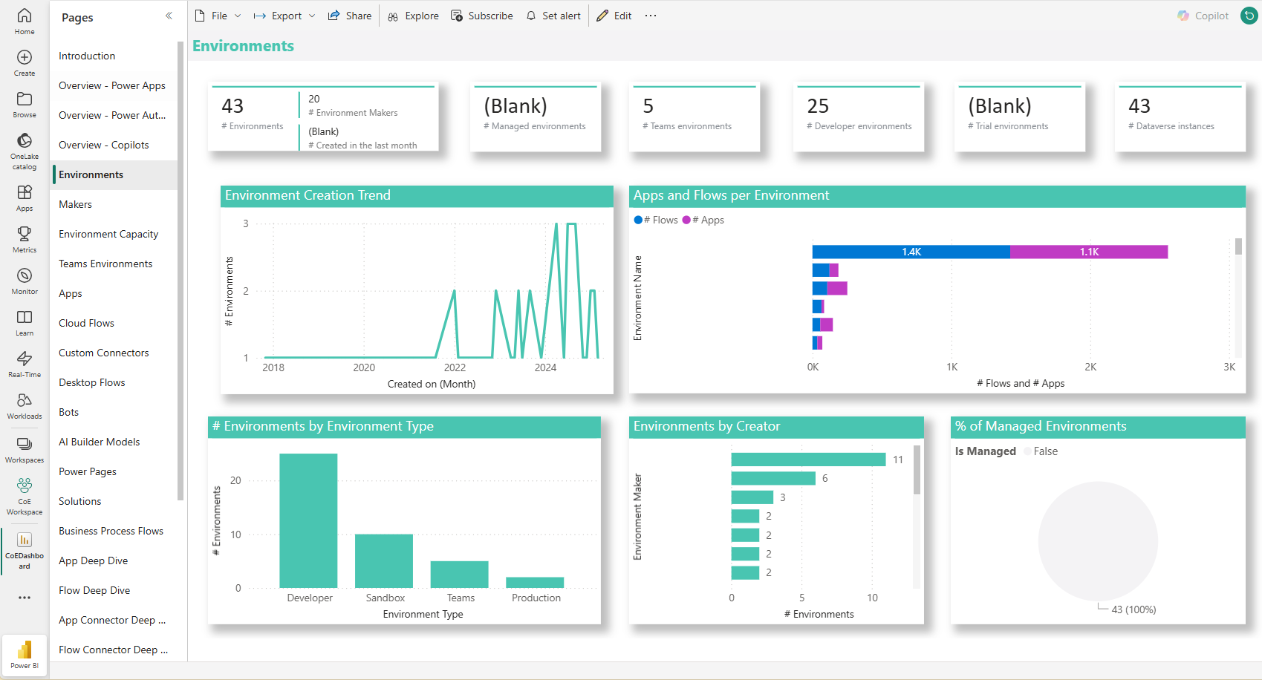Click the # Flows legend blue marker
This screenshot has width=1262, height=680.
638,220
